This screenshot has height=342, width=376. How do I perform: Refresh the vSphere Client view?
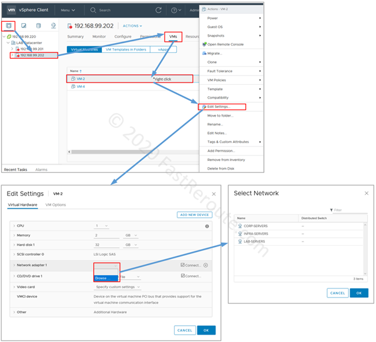click(158, 10)
